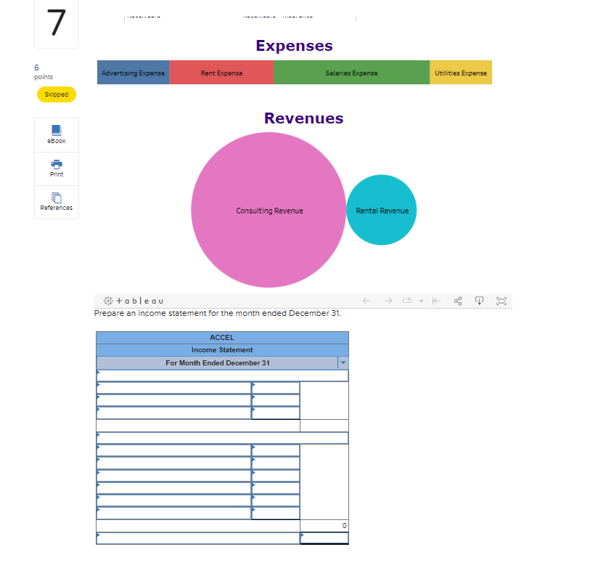Image resolution: width=606 pixels, height=568 pixels.
Task: Open References from the sidebar
Action: pyautogui.click(x=56, y=202)
